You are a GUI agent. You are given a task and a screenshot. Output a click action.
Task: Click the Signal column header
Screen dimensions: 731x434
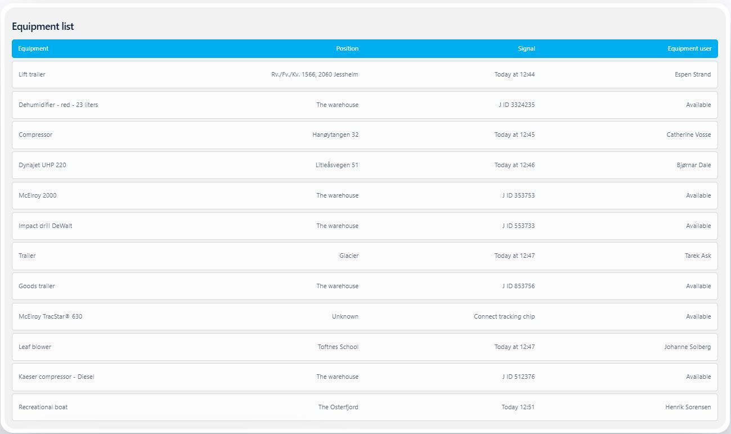526,48
